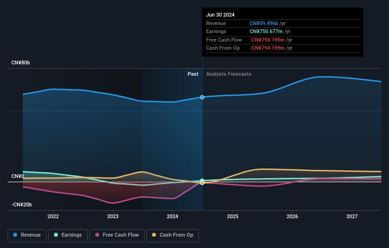This screenshot has width=389, height=248.
Task: Click the CN¥80b y-axis label
Action: (x=20, y=62)
